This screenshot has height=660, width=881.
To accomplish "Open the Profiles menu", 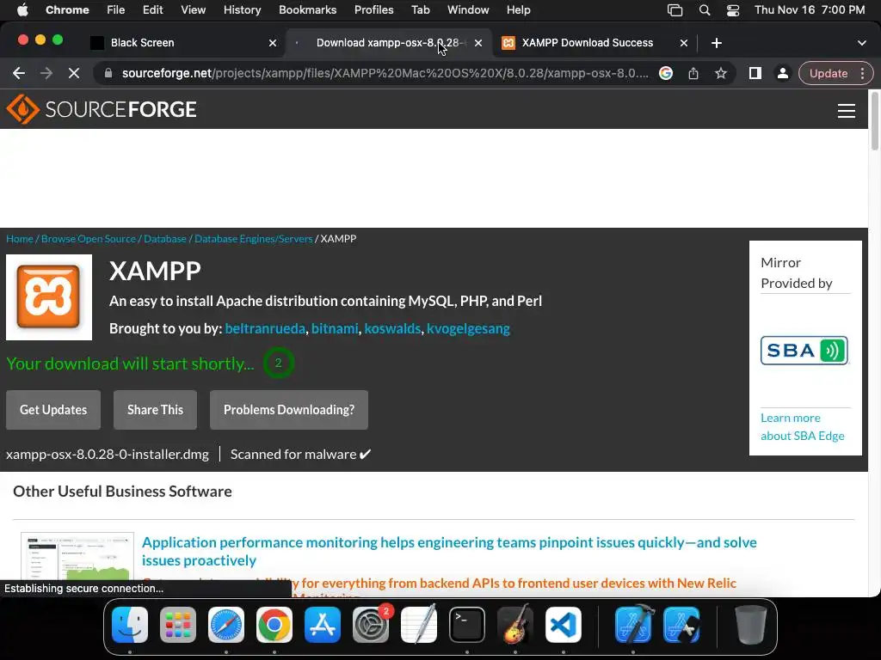I will (373, 10).
